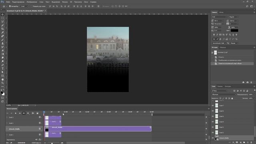
Task: Select the Gradient tool
Action: coord(2,54)
